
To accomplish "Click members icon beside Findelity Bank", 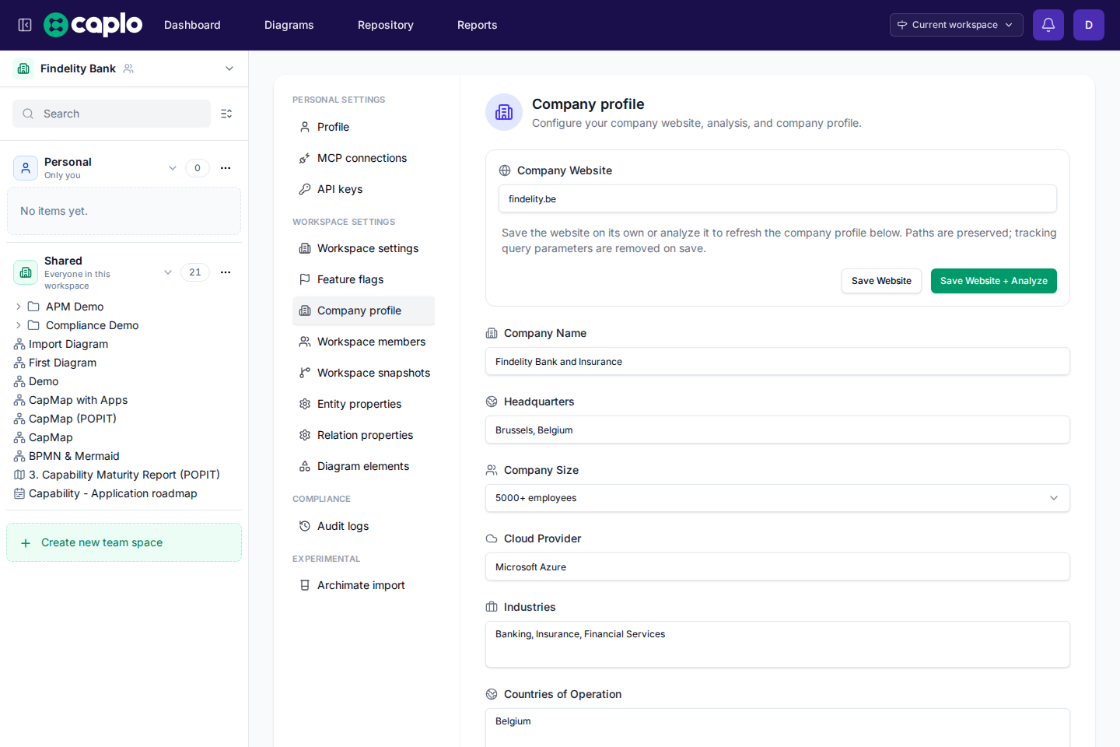I will (128, 68).
